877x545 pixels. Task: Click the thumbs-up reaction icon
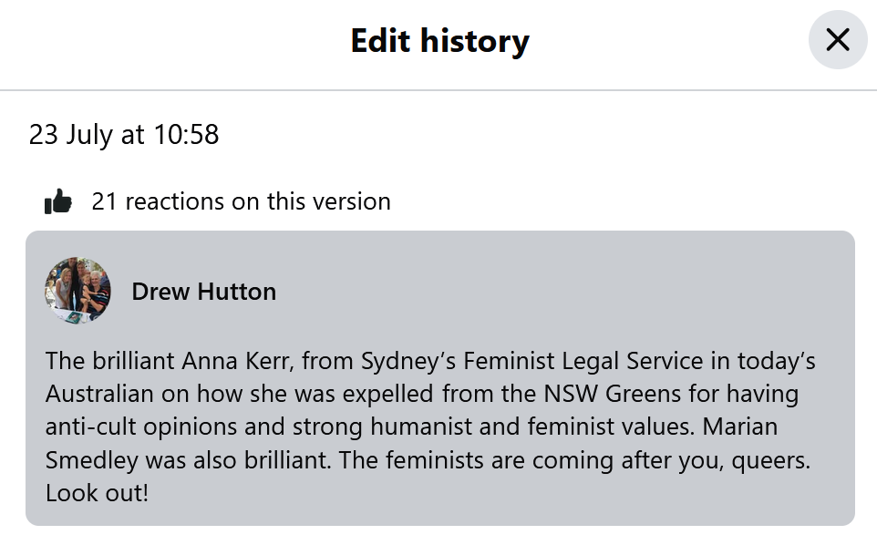pos(58,201)
